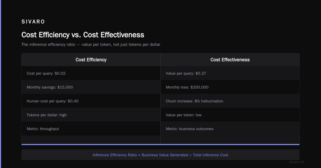
Task: Click the blue divider line under table
Action: click(x=160, y=144)
